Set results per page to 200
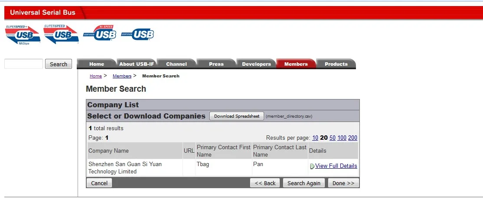The height and width of the screenshot is (202, 483). pyautogui.click(x=352, y=138)
